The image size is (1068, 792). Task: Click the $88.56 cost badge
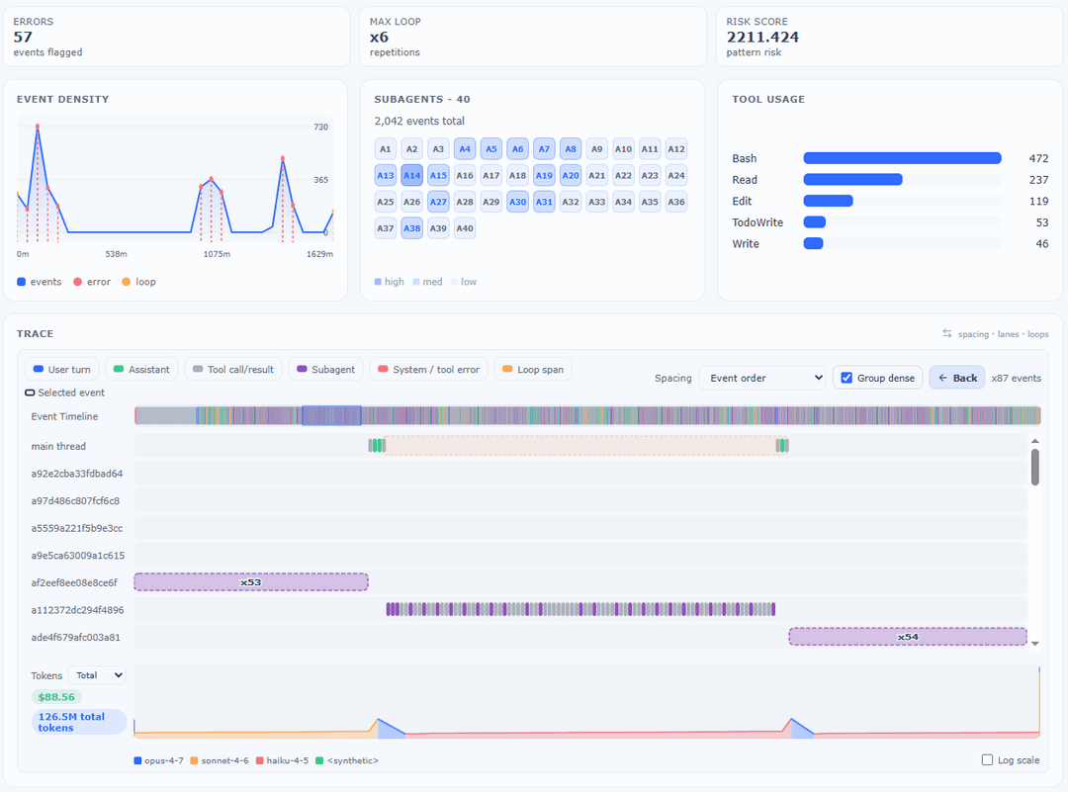(x=56, y=697)
